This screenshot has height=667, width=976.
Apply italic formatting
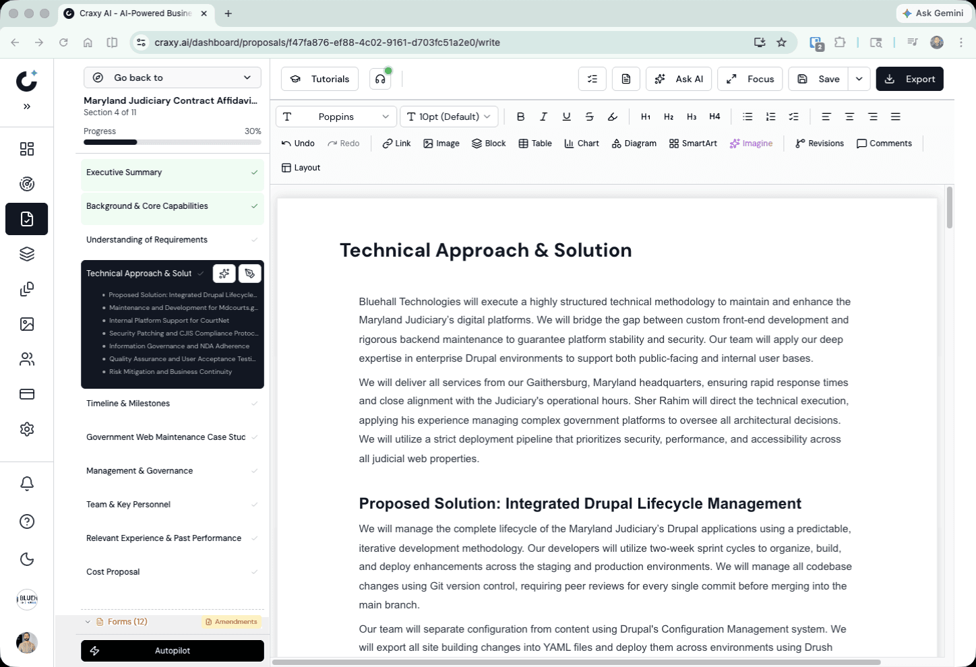click(x=543, y=117)
